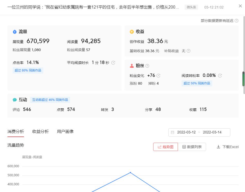Screen dimensions: 245x192
Task: Click the blue 流量 droplet icon
Action: pyautogui.click(x=15, y=31)
